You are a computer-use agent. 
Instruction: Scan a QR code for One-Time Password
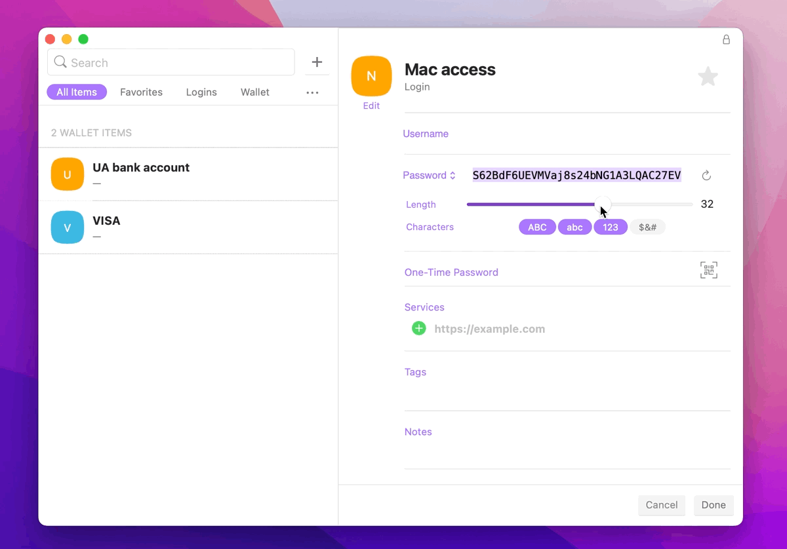(708, 269)
